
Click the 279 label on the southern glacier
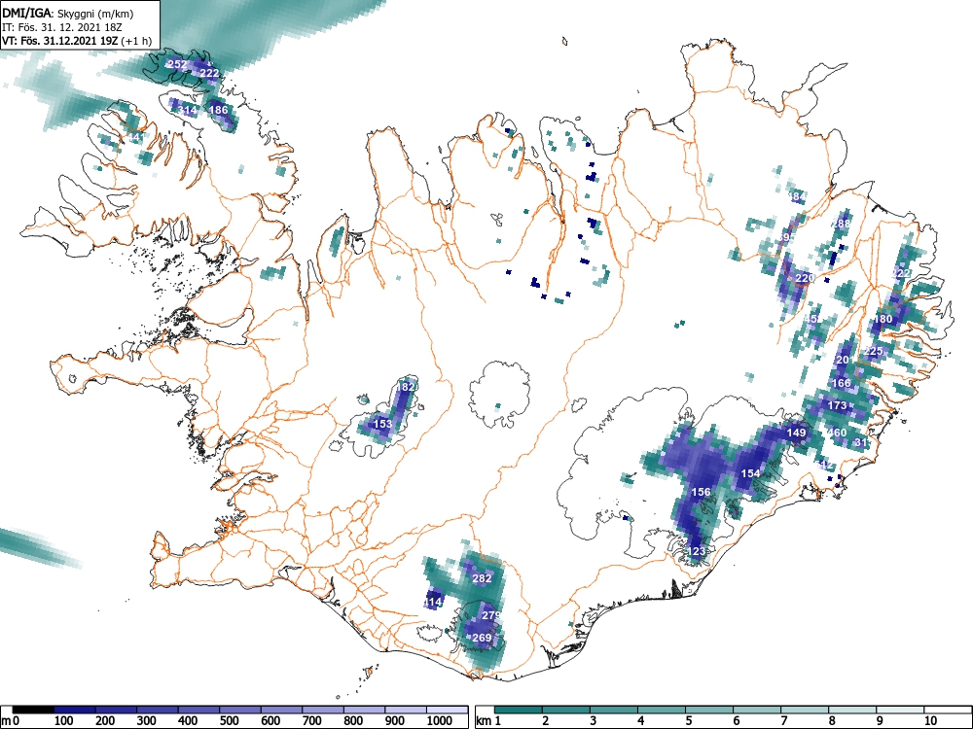click(490, 615)
